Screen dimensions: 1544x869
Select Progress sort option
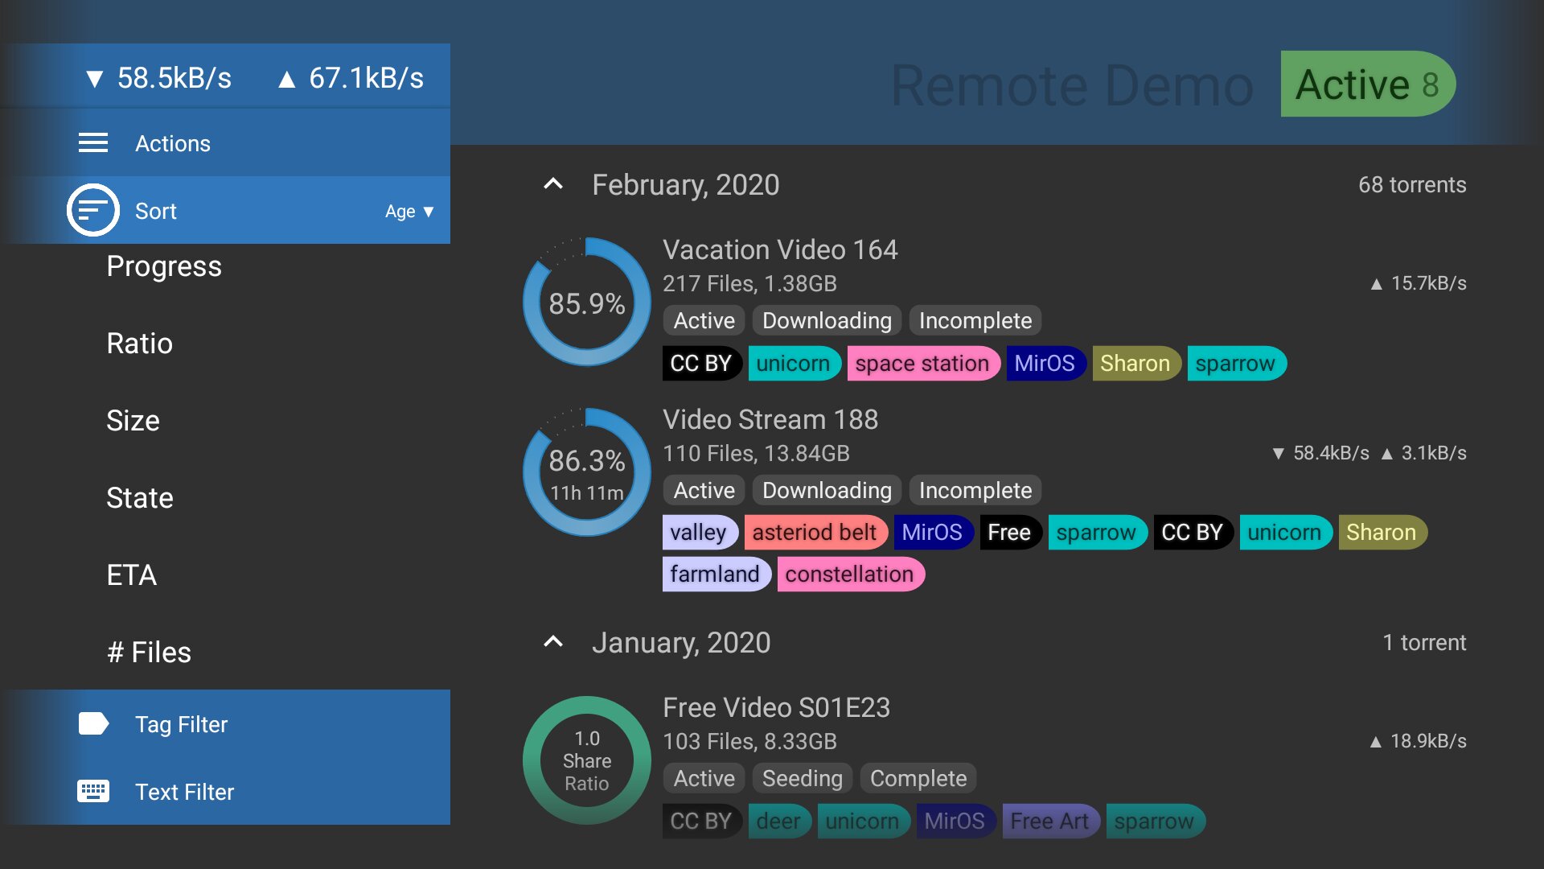pos(164,266)
